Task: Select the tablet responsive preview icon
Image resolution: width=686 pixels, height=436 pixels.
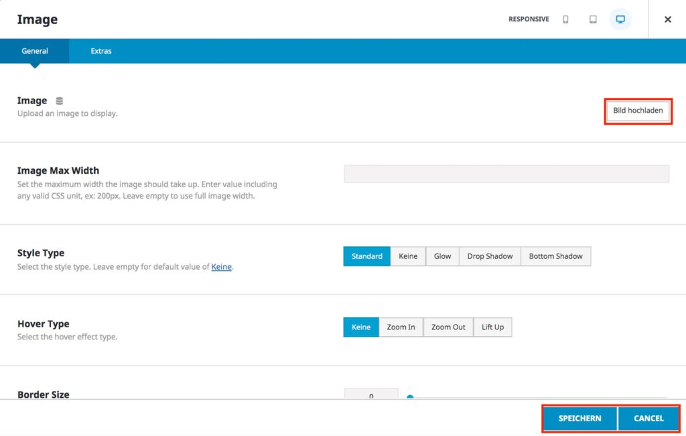Action: click(593, 19)
